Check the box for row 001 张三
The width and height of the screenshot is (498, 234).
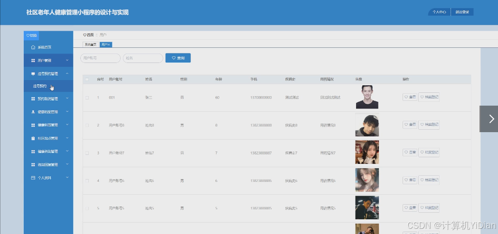tap(87, 98)
